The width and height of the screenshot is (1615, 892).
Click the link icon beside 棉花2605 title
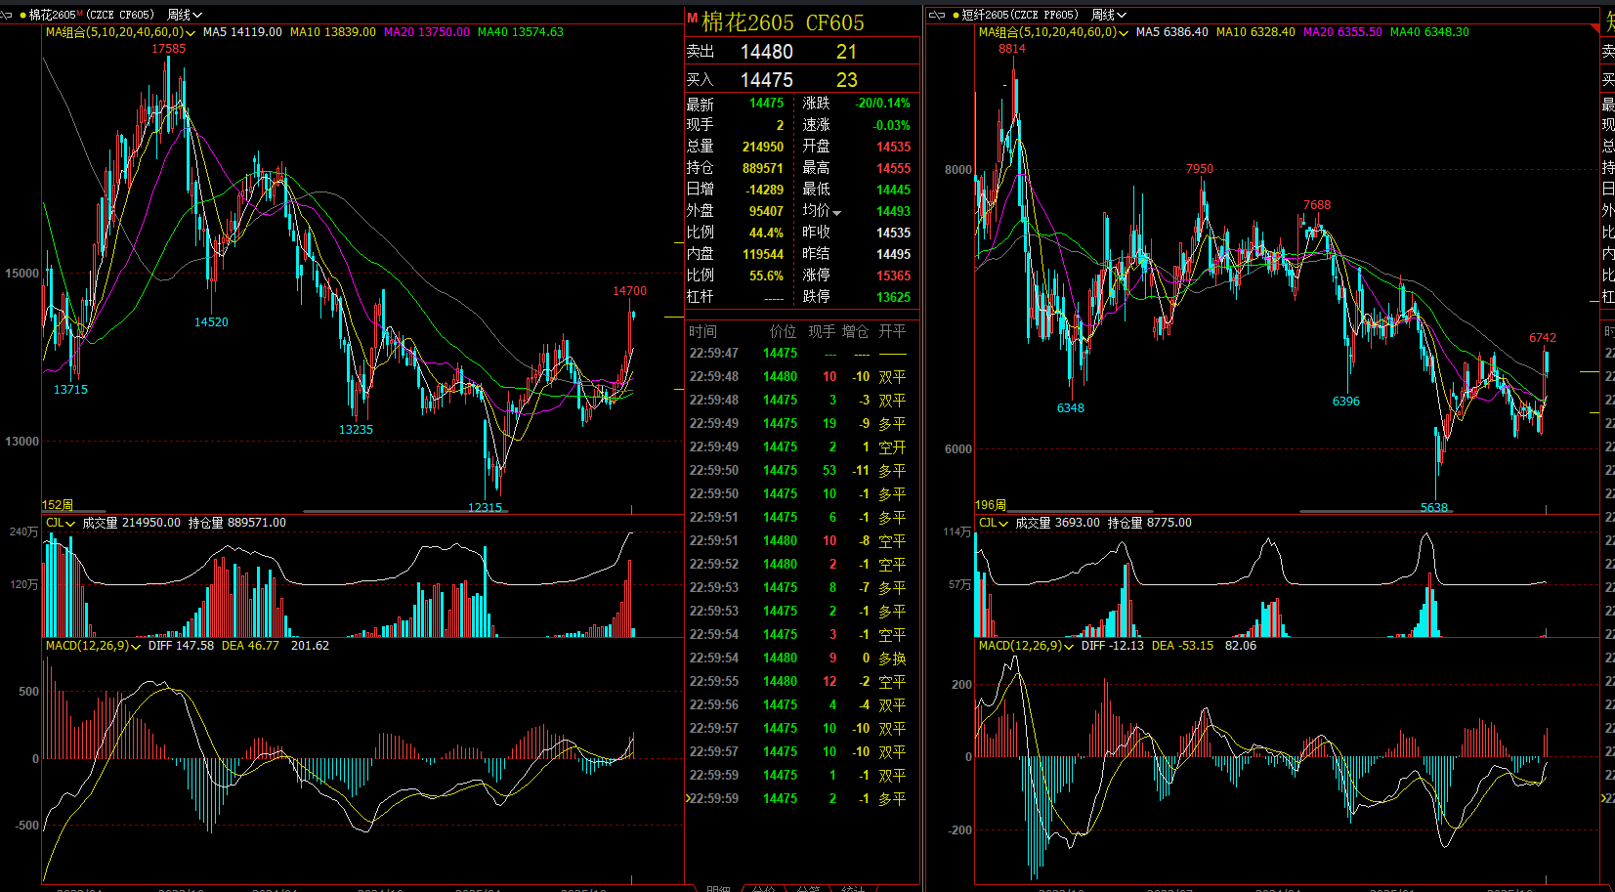click(7, 15)
